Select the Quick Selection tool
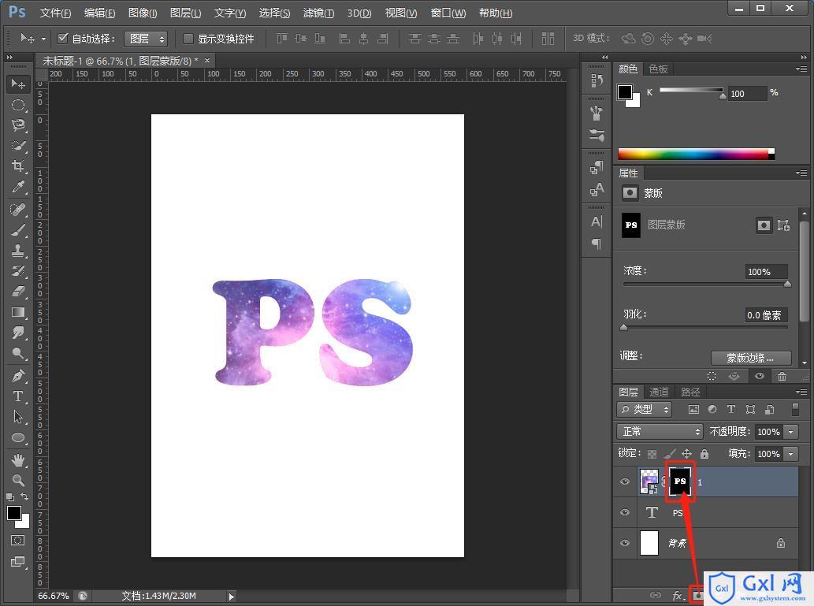Screen dimensions: 814x606 point(17,146)
